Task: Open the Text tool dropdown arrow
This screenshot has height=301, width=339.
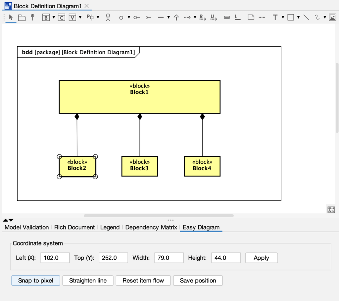Action: click(283, 18)
